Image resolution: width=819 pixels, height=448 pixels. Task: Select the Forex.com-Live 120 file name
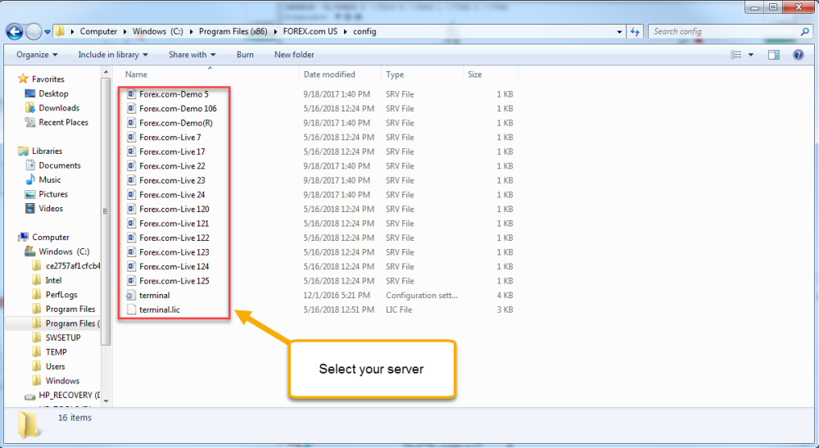pos(174,210)
